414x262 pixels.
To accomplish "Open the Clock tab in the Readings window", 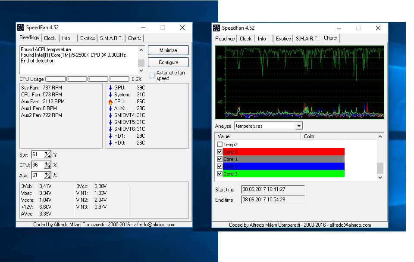I will coord(50,38).
